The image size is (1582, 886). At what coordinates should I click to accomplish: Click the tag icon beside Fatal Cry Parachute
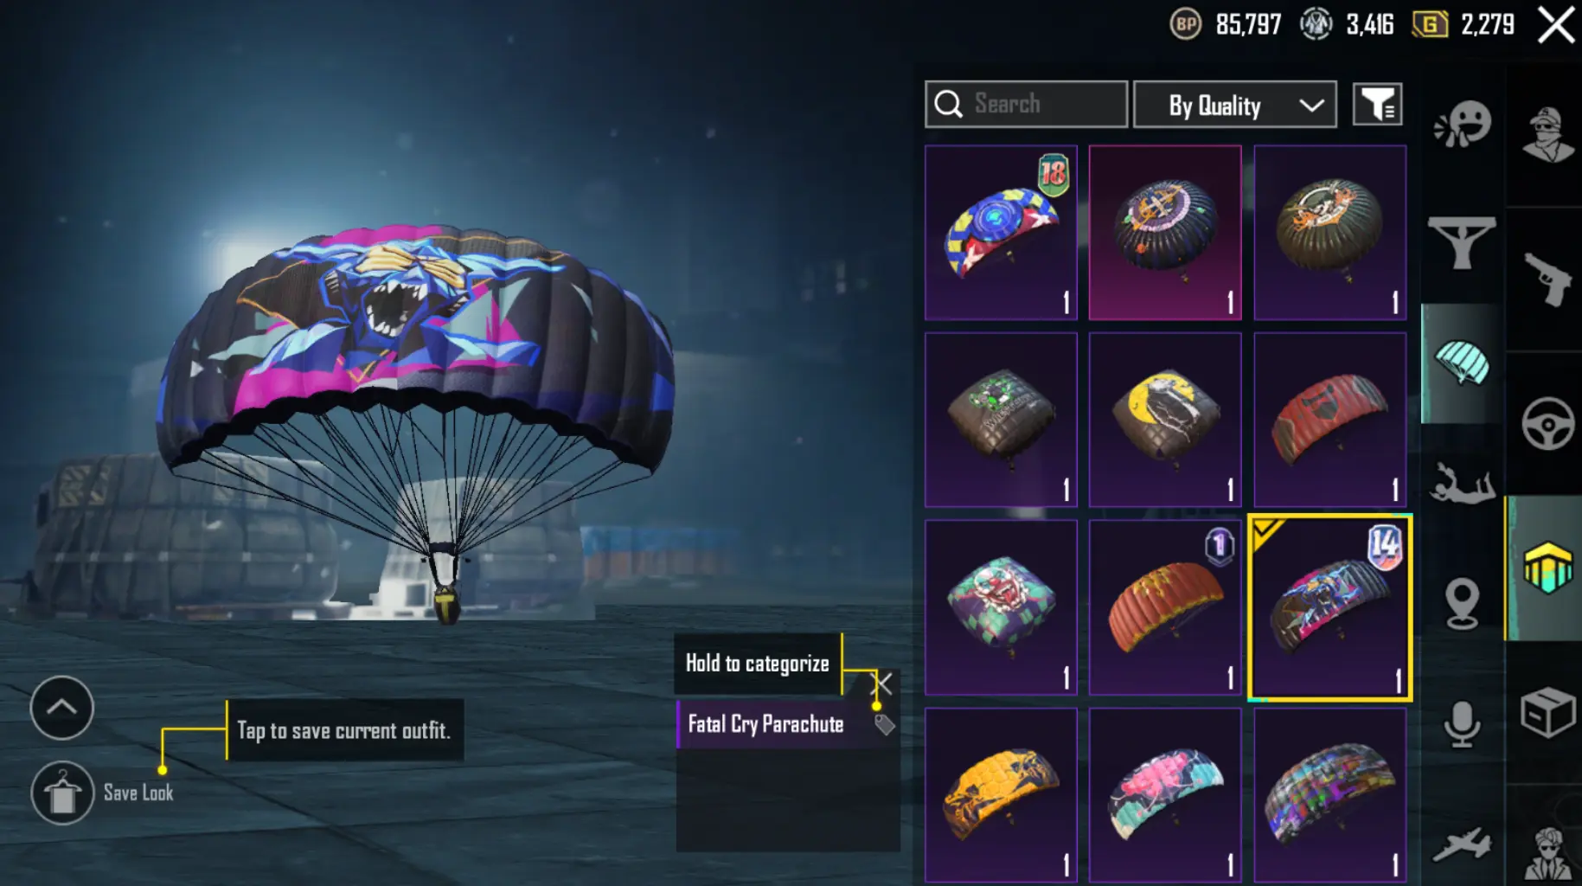pyautogui.click(x=884, y=724)
